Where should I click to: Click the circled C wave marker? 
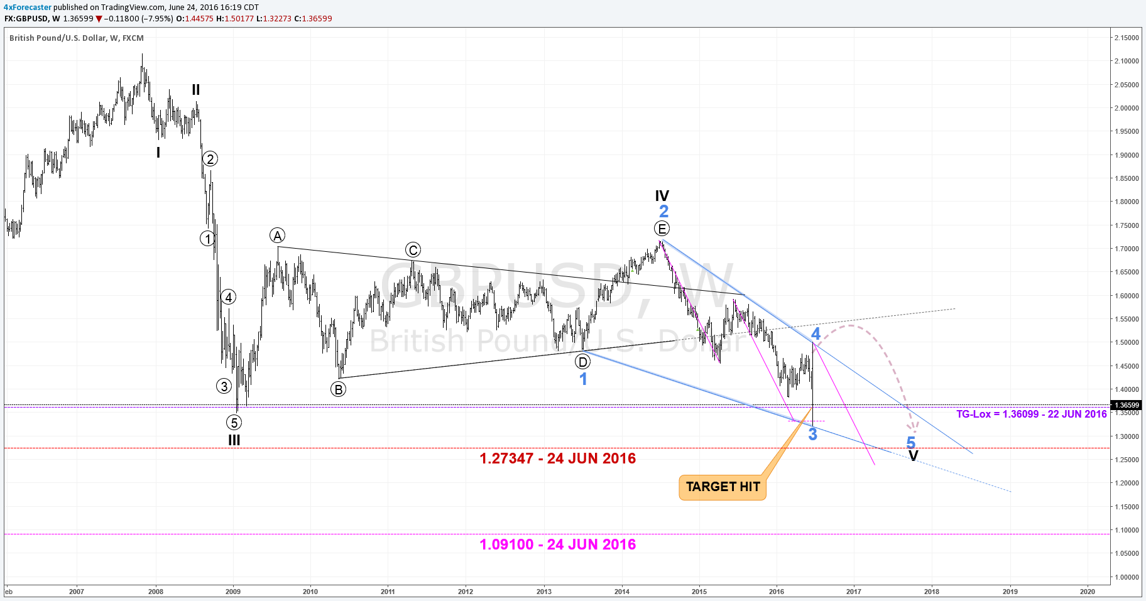[x=412, y=249]
